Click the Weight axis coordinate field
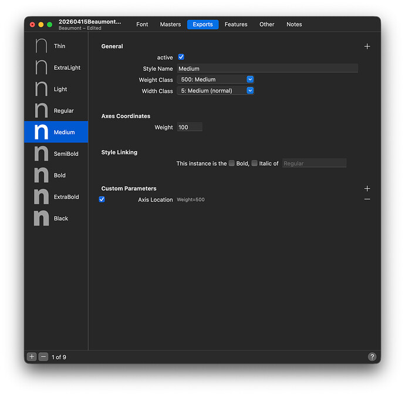The height and width of the screenshot is (395, 405). click(x=190, y=127)
